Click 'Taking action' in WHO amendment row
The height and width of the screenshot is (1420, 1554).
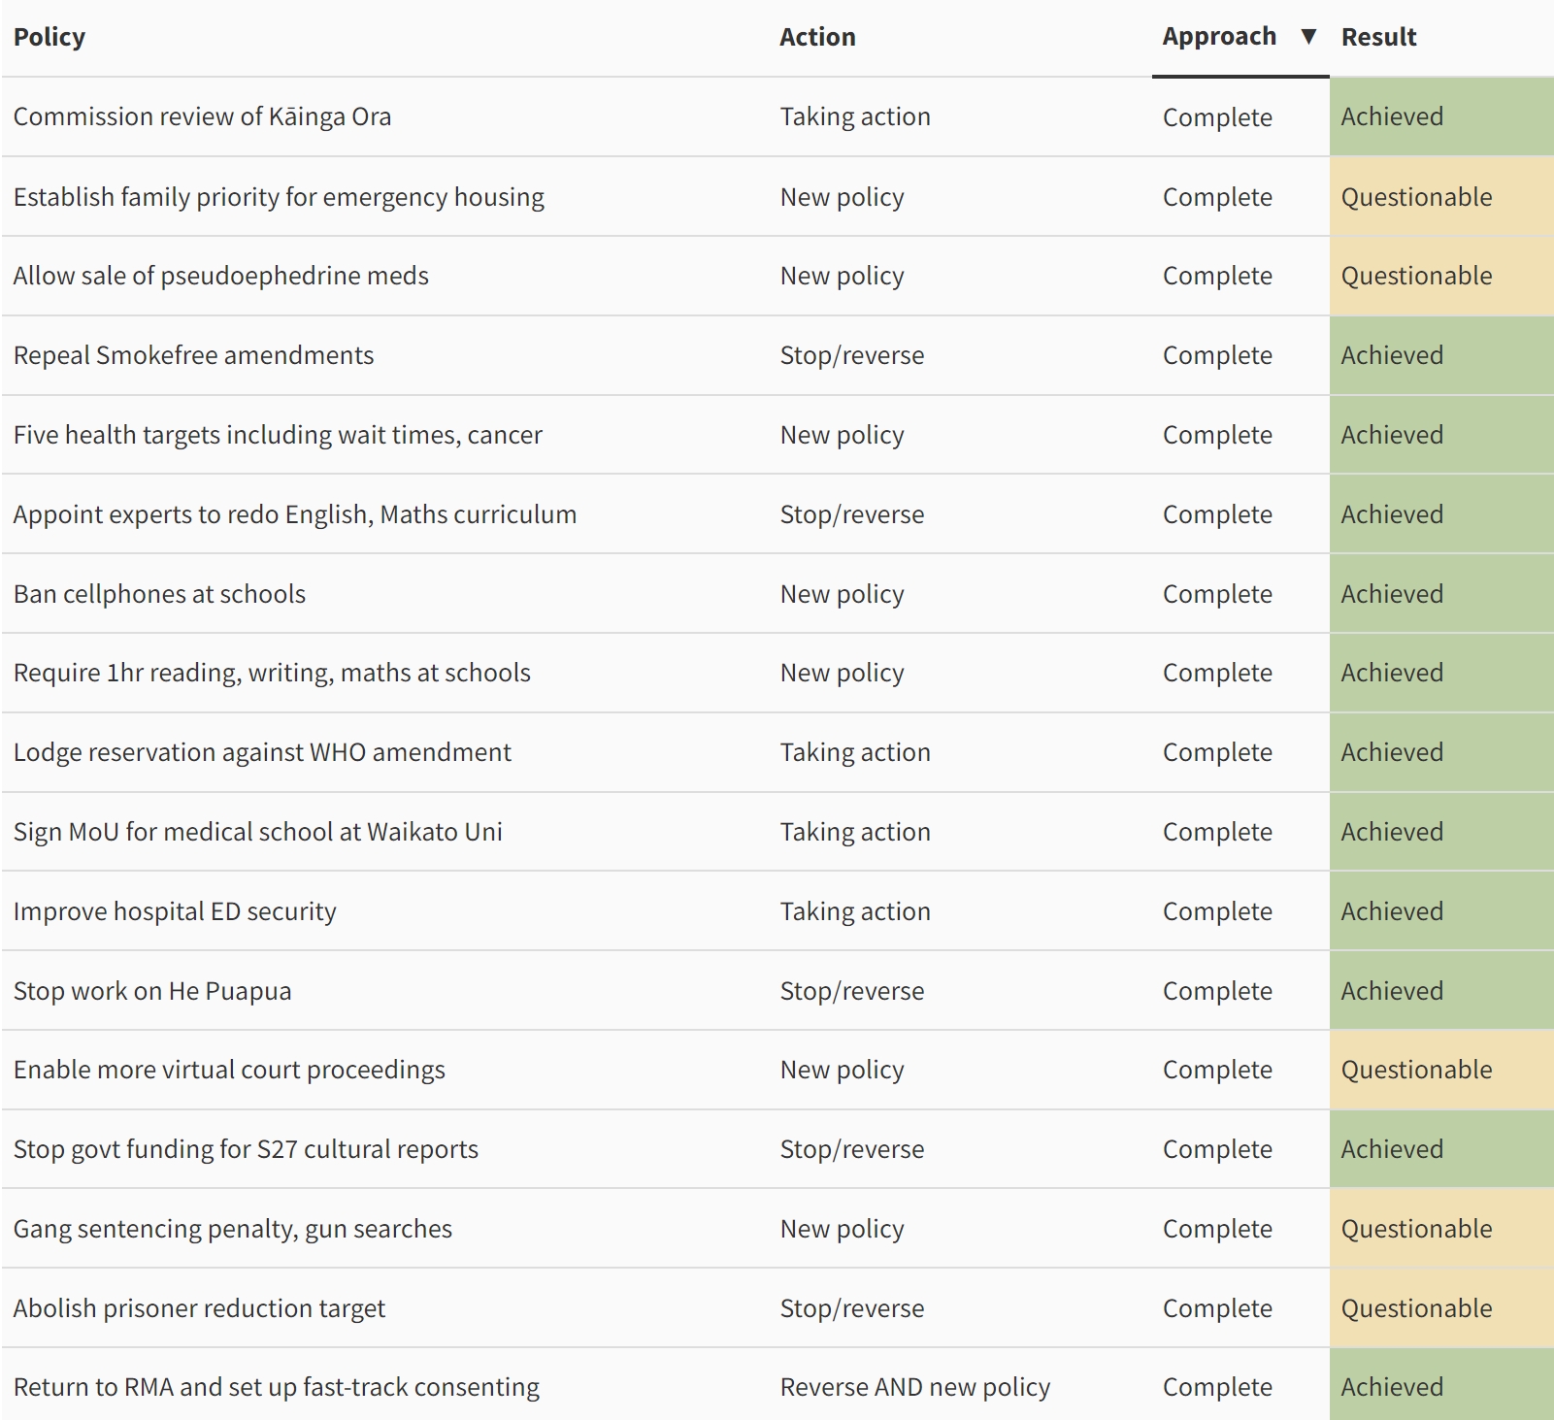click(855, 752)
